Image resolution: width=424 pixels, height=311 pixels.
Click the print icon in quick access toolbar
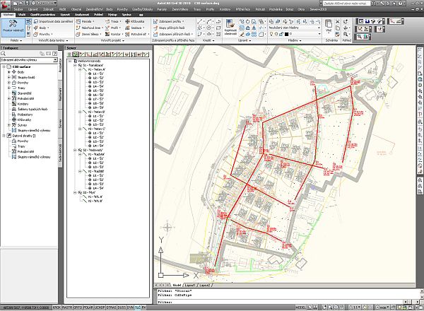point(33,4)
